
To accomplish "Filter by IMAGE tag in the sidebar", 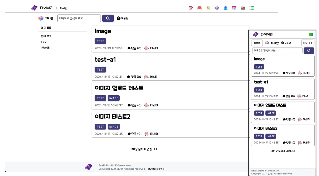I will [45, 48].
